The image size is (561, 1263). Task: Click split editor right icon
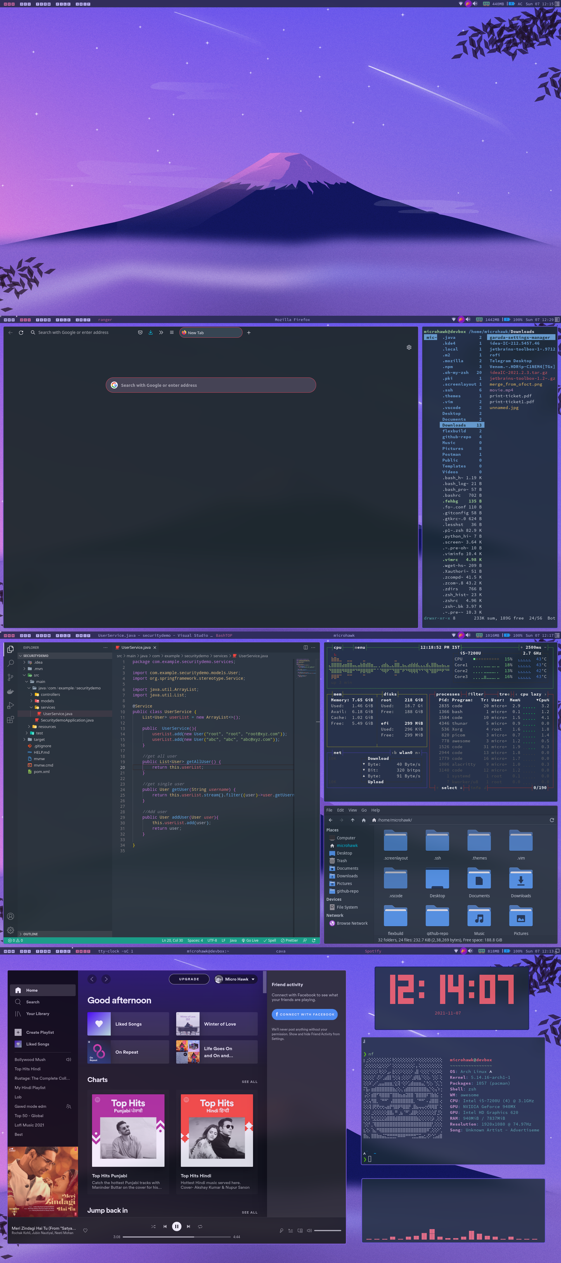coord(306,647)
